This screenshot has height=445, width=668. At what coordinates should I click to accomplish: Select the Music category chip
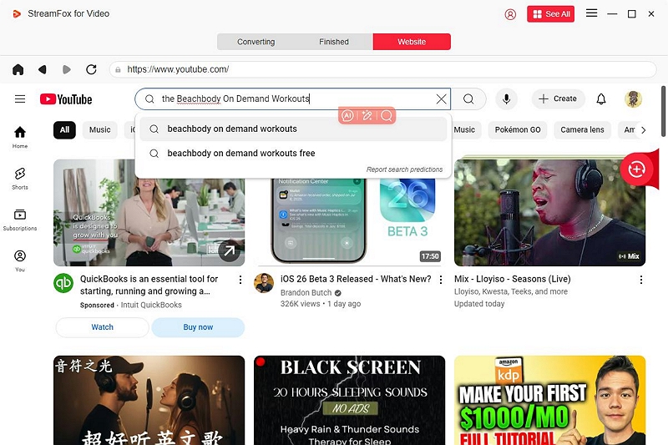pos(100,130)
